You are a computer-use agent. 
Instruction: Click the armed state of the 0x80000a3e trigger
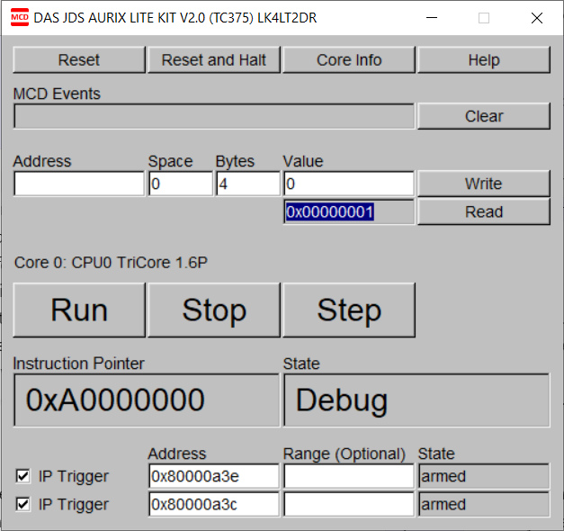484,476
